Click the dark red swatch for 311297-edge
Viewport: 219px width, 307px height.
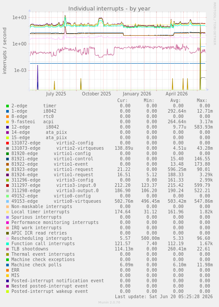click(7, 186)
